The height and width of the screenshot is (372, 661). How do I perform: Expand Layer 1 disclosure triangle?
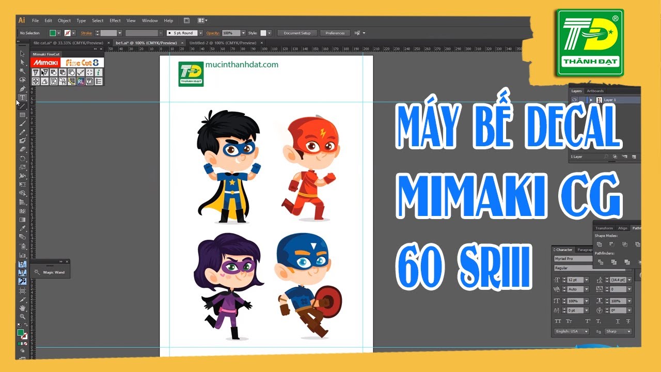click(x=591, y=100)
